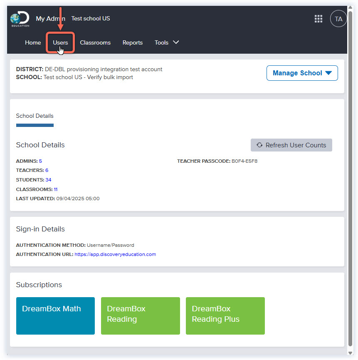Select the DreamBox Math subscription tile
The width and height of the screenshot is (358, 360).
pos(55,315)
